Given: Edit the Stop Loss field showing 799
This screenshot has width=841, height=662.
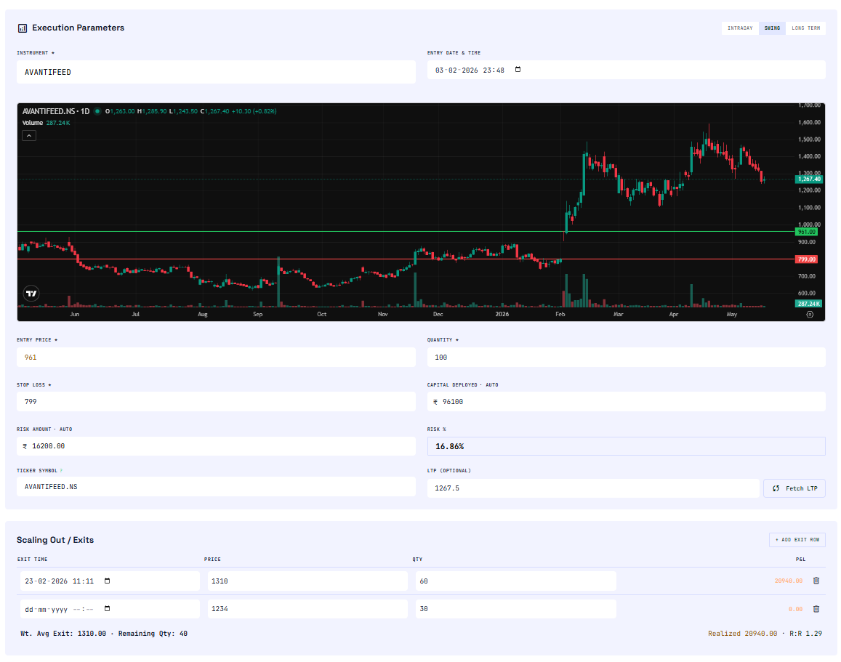Looking at the screenshot, I should coord(216,402).
